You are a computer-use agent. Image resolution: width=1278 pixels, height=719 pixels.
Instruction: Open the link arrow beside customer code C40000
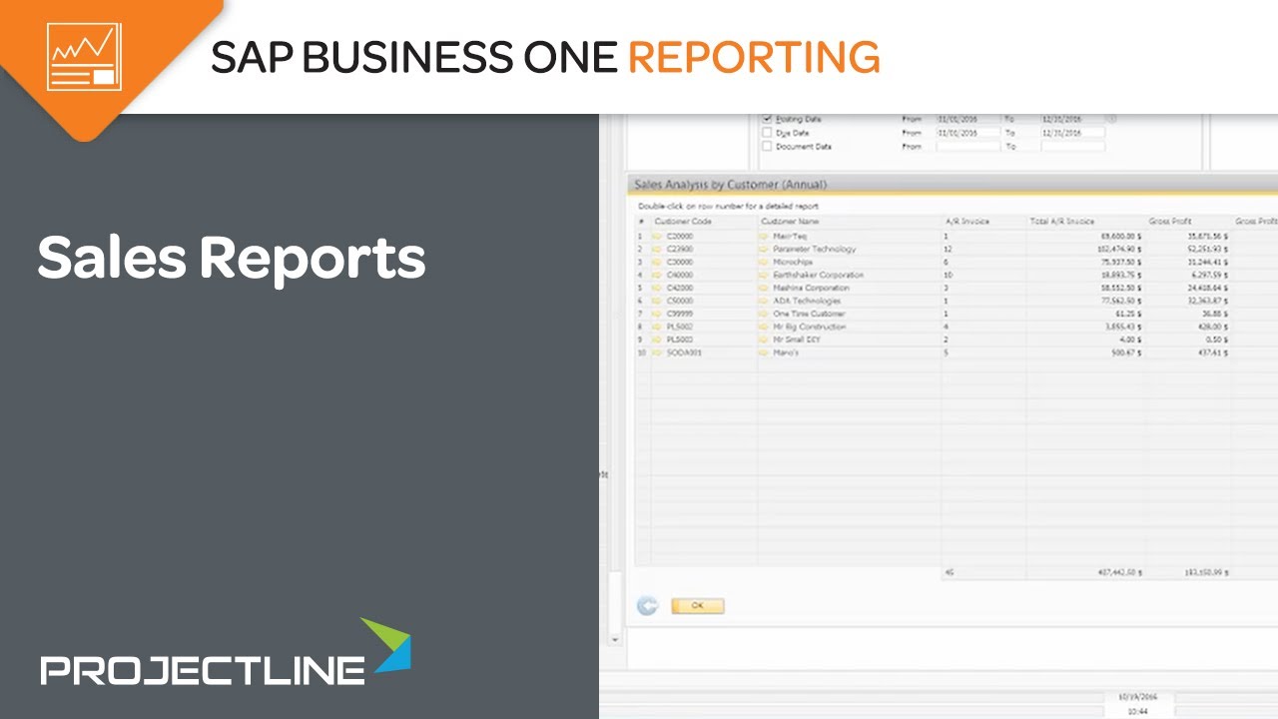[657, 276]
